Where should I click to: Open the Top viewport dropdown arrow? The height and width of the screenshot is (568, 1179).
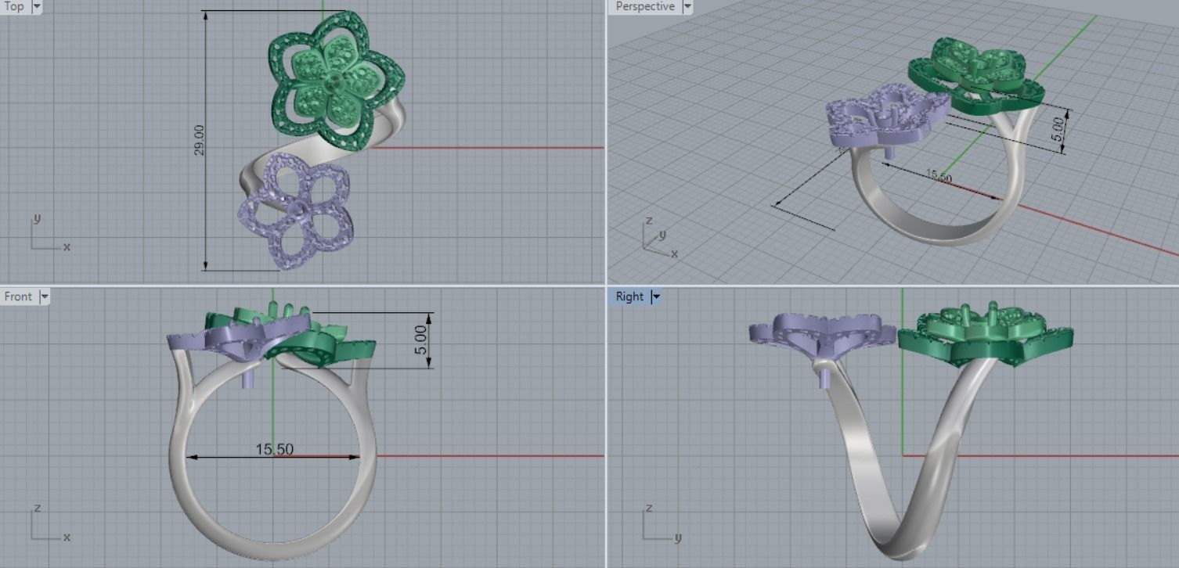coord(37,6)
